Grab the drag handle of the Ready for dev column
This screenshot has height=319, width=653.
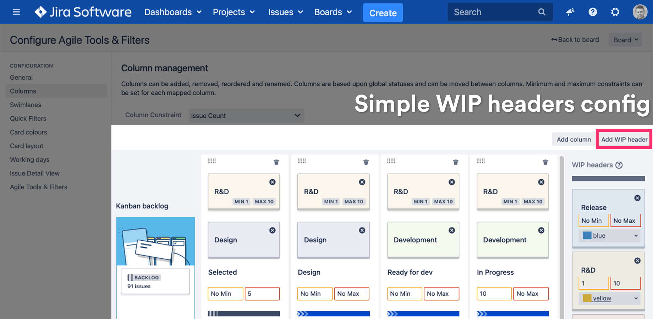click(x=391, y=161)
